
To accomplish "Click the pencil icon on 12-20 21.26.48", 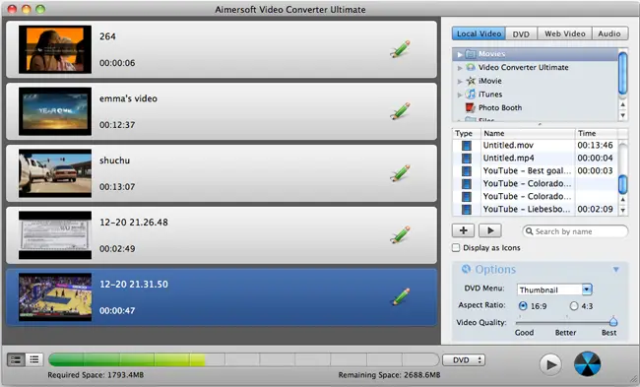I will (x=400, y=235).
